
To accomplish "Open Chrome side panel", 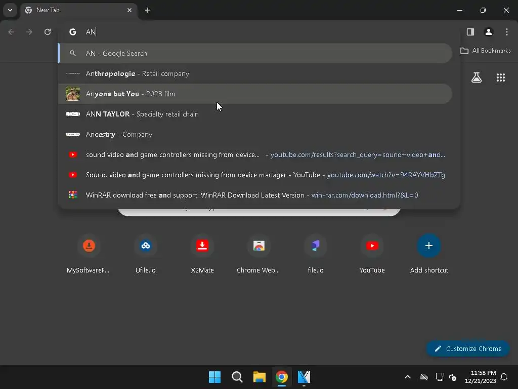I will click(x=470, y=32).
